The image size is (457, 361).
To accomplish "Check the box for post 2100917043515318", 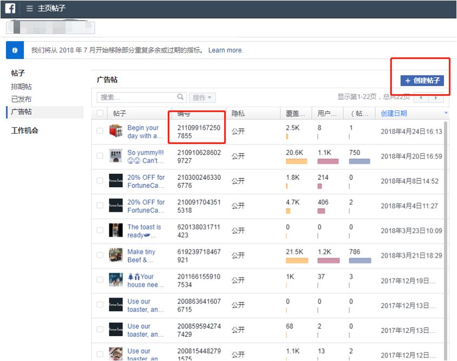I will [100, 205].
